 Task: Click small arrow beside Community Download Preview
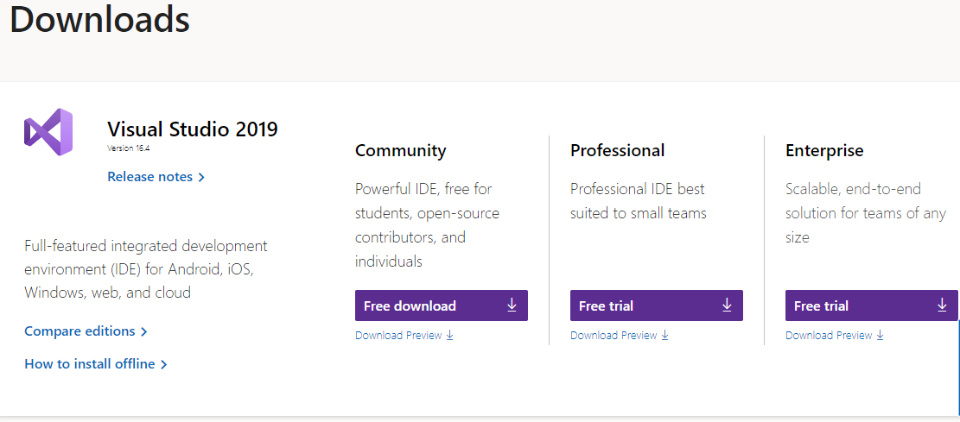tap(449, 335)
